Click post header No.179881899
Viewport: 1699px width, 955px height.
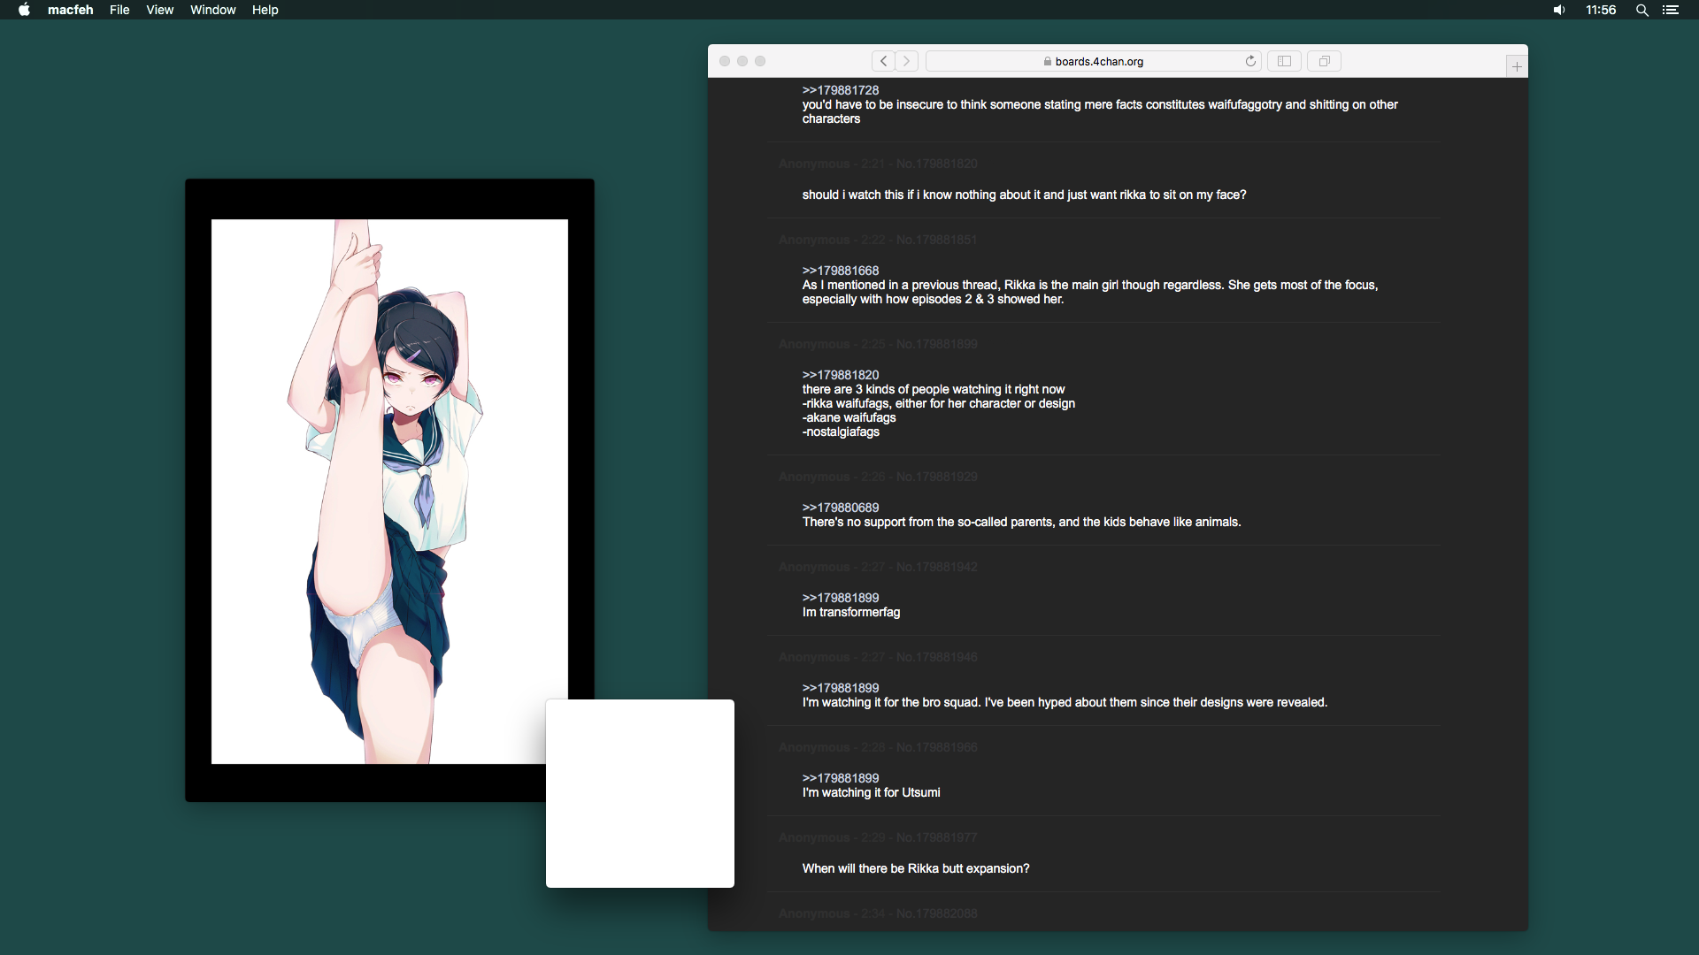[936, 344]
